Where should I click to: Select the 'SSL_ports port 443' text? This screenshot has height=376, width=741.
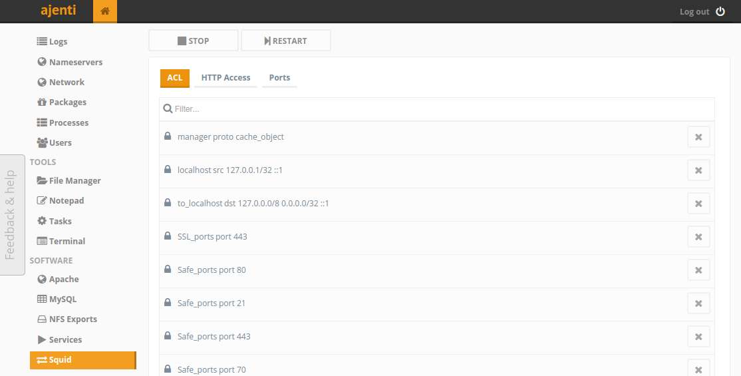(212, 236)
